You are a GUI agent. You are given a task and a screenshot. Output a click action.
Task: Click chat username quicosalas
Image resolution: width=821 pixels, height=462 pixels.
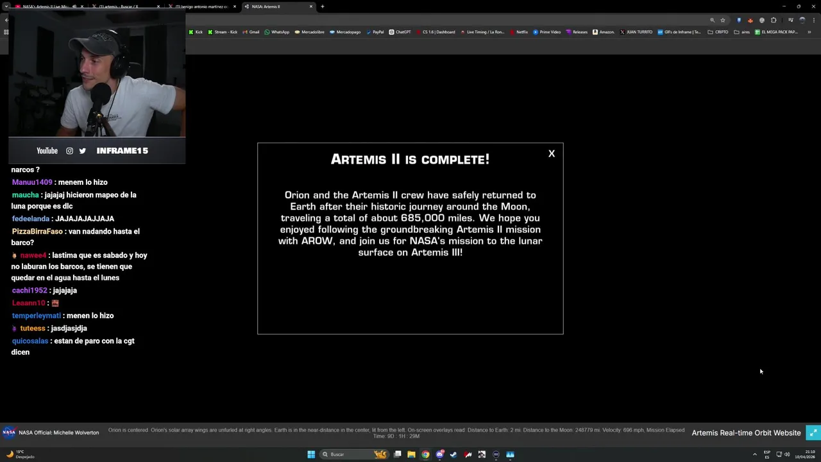[30, 341]
